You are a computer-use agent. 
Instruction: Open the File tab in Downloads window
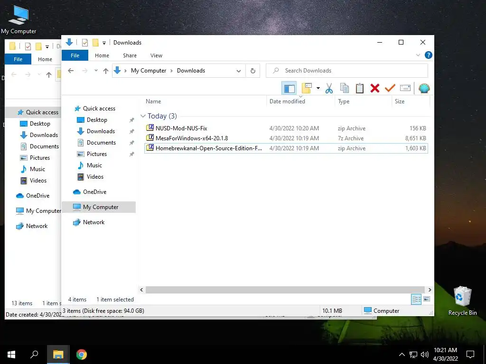click(75, 55)
